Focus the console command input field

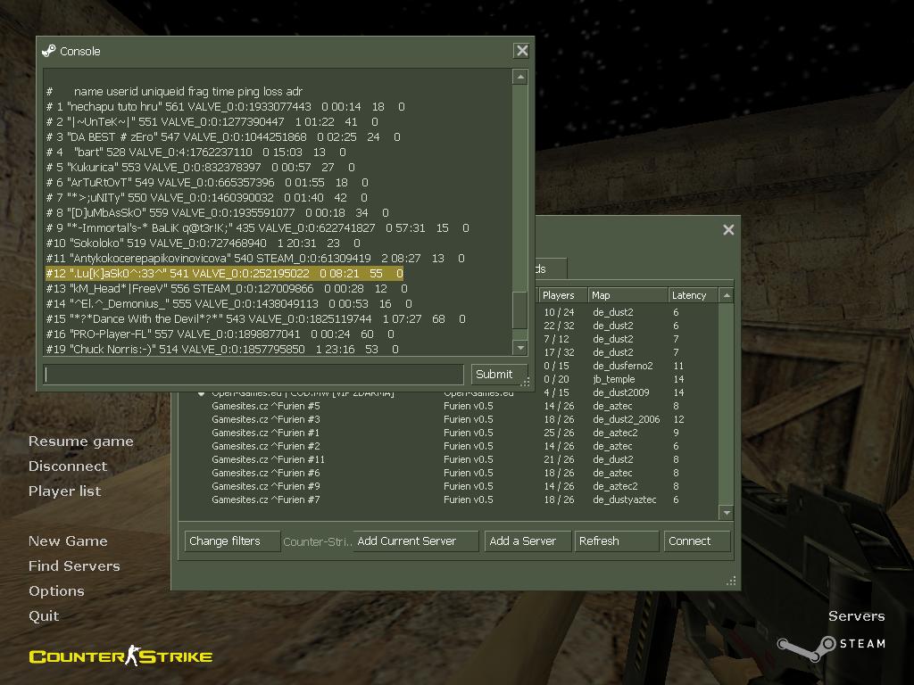(x=253, y=375)
